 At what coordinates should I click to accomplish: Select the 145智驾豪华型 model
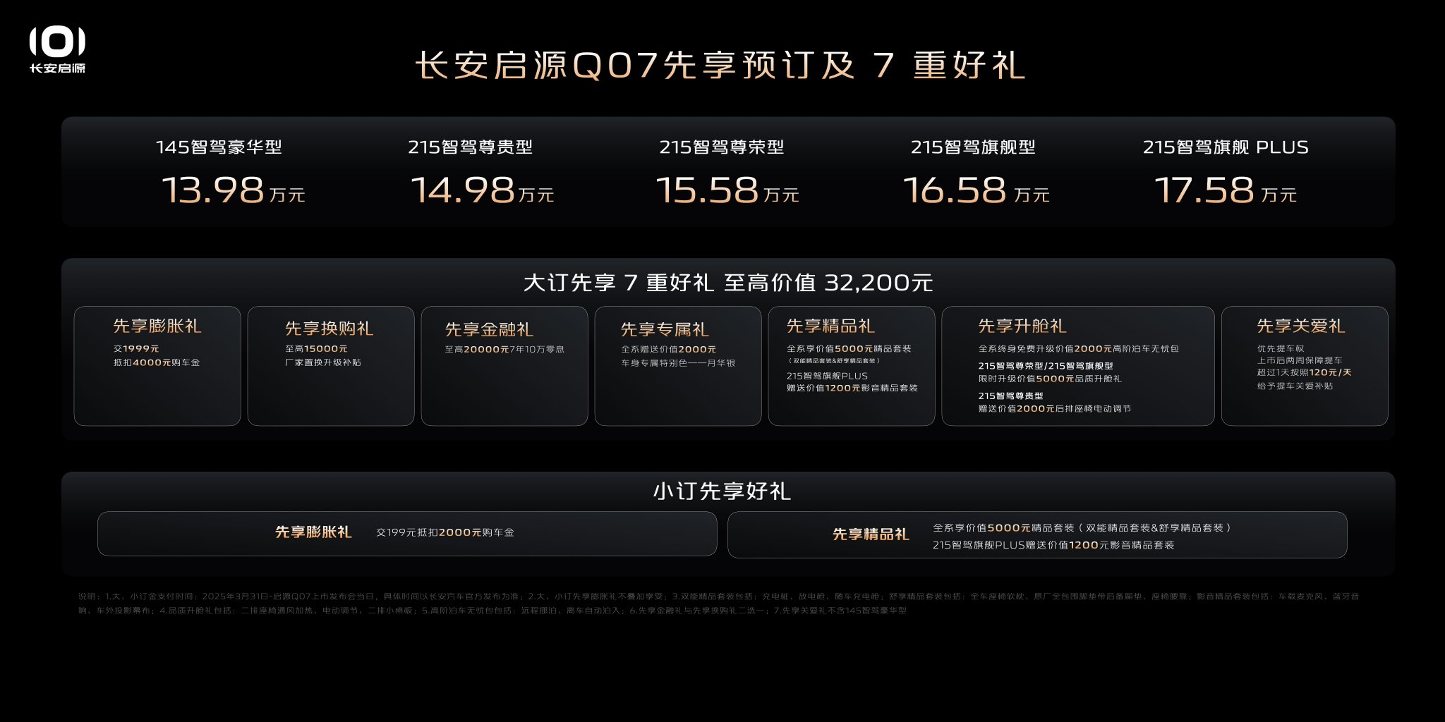tap(219, 147)
